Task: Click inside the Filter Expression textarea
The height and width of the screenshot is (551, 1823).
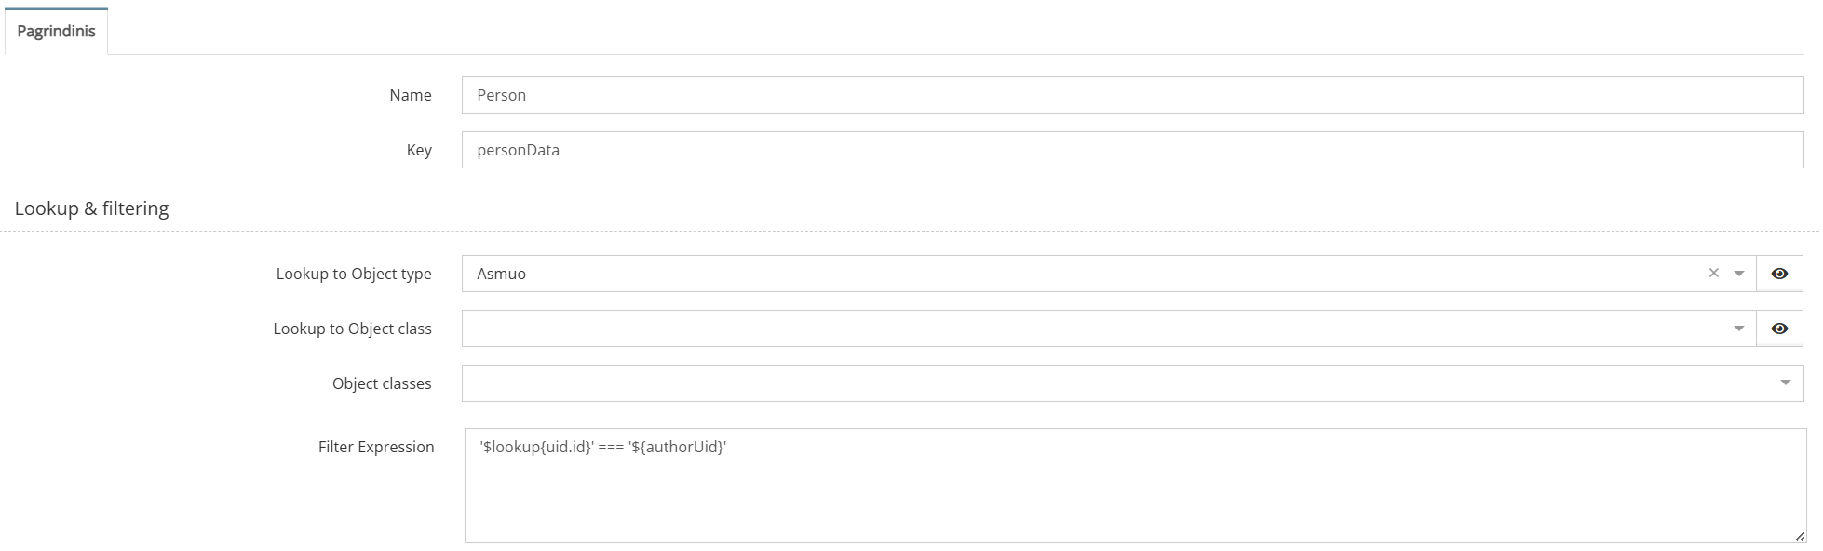Action: [1135, 485]
